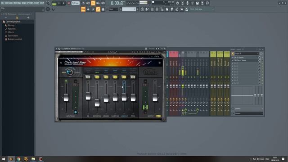The image size is (288, 162).
Task: Click the render audio export icon
Action: pyautogui.click(x=202, y=3)
